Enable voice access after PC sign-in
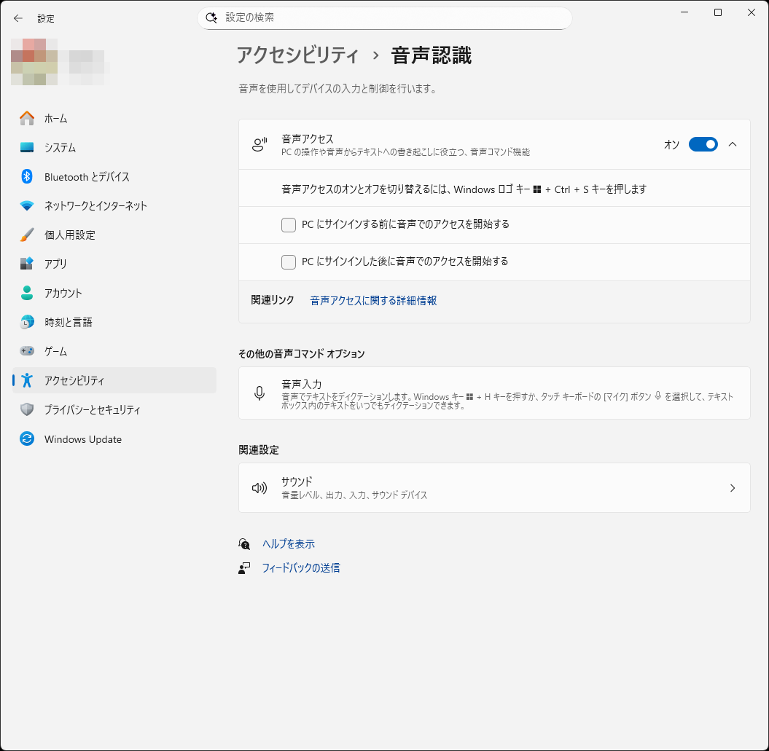Screen dimensions: 769x751 point(289,261)
